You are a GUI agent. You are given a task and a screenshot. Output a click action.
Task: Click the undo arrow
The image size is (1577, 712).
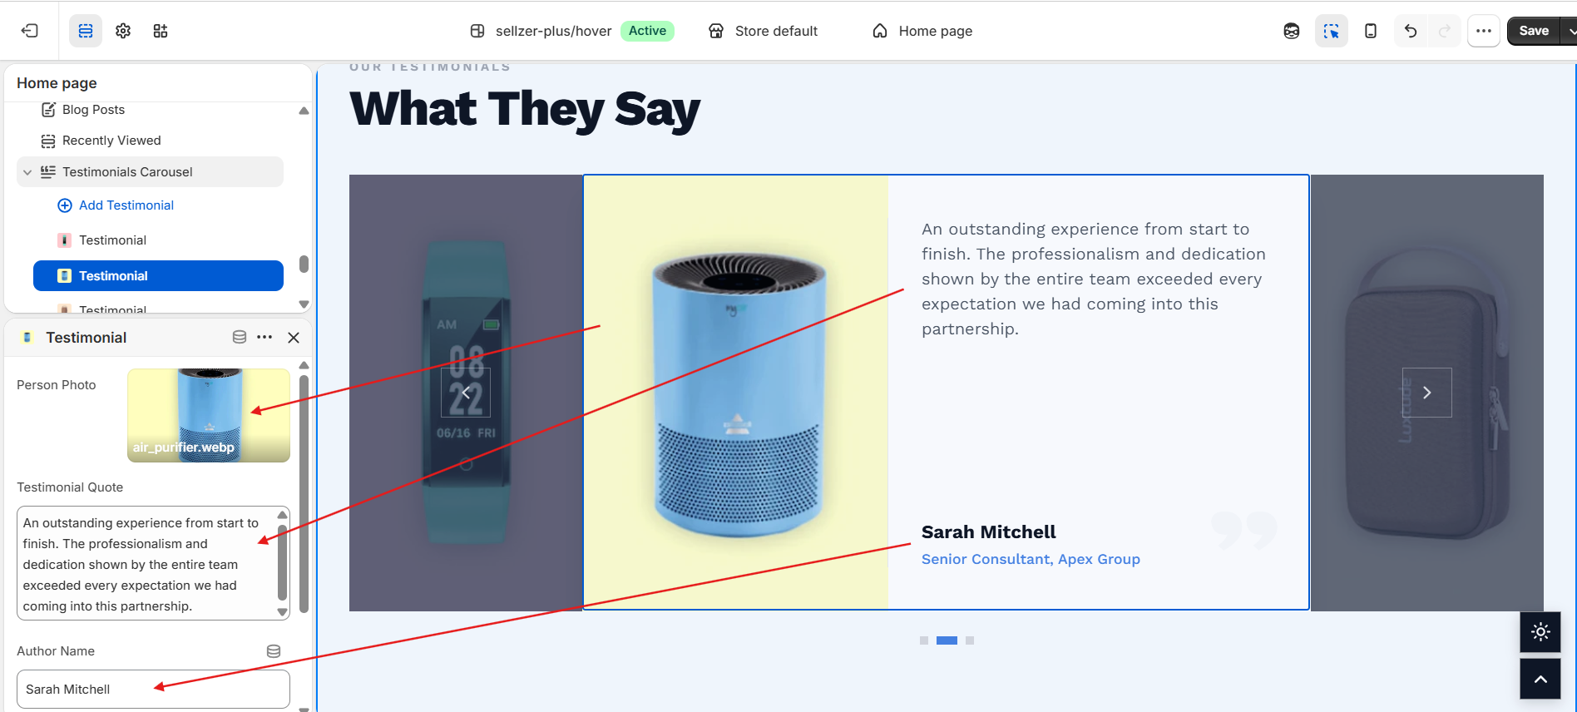coord(1411,31)
